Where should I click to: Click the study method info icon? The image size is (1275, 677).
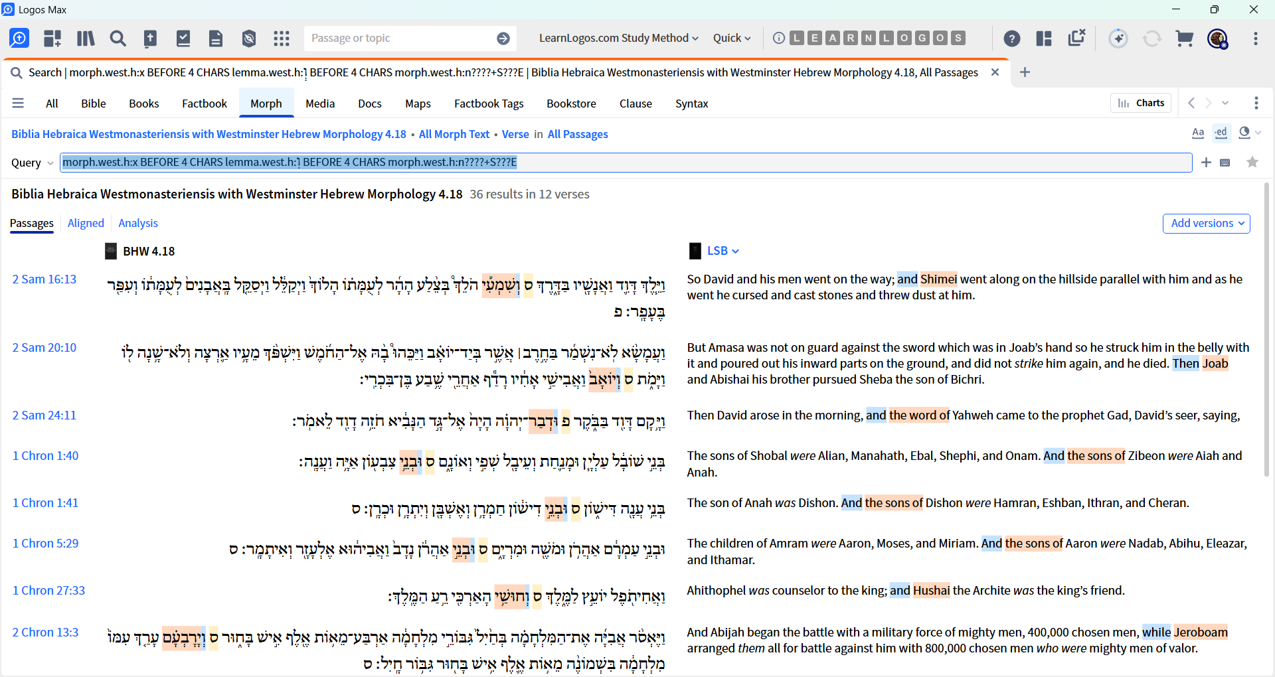(x=779, y=38)
